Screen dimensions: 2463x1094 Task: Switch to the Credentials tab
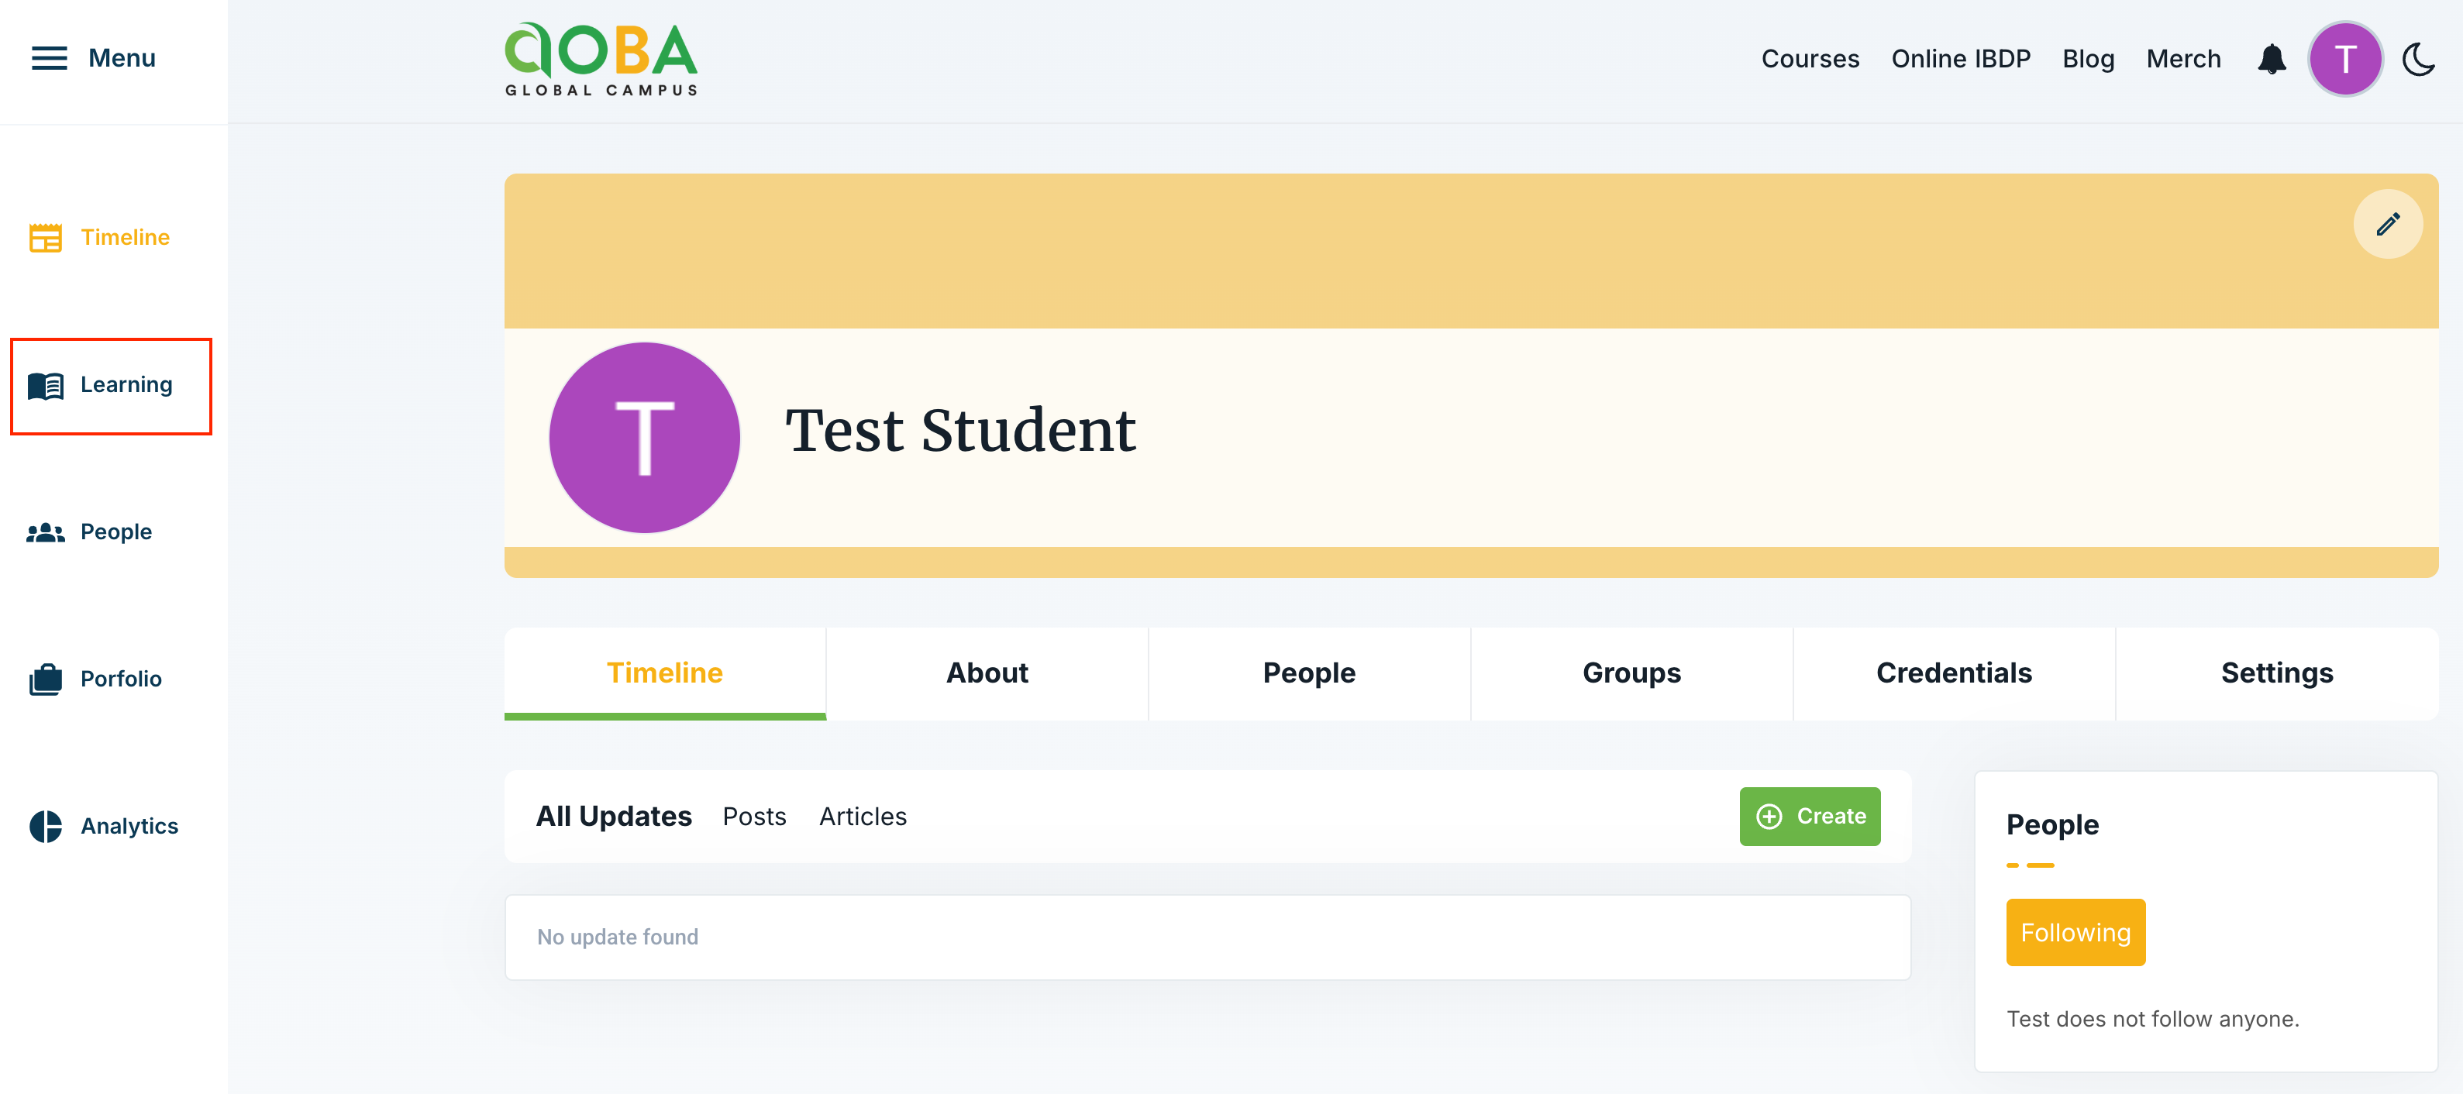[1955, 673]
